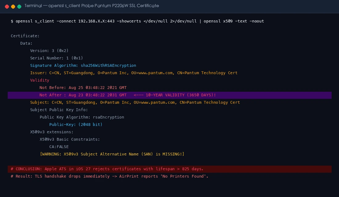Select the 'Data:' line

point(26,43)
